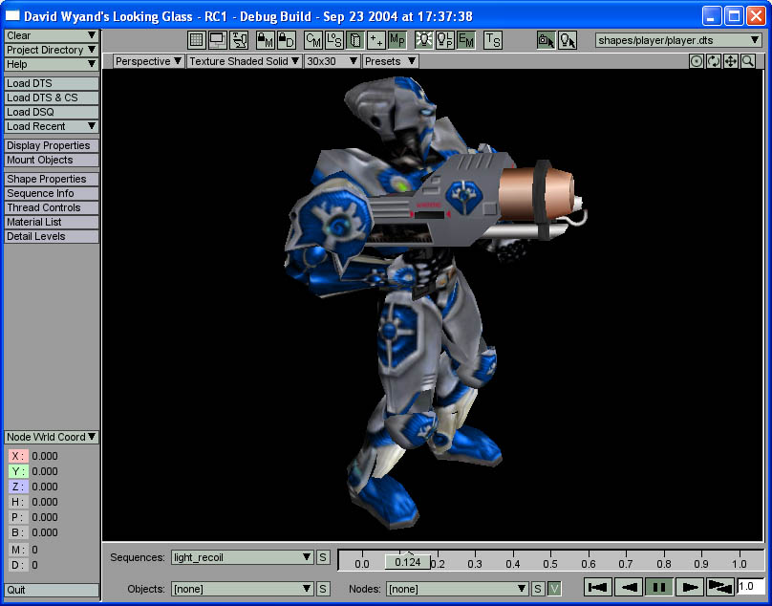772x606 pixels.
Task: Click the S button beside Nodes
Action: 538,589
